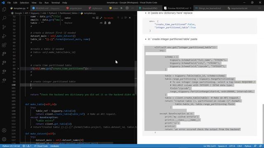Open the Go menu
264x148 pixels.
40,3
